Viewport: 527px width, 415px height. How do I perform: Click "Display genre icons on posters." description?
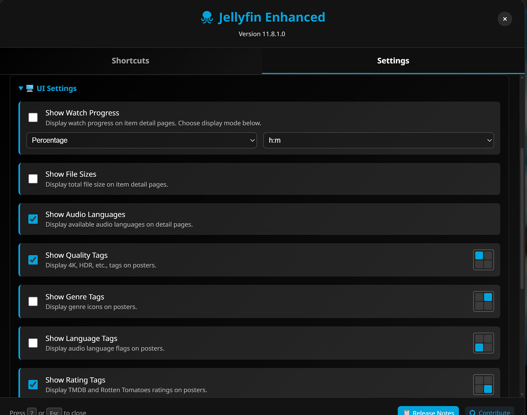pos(91,307)
